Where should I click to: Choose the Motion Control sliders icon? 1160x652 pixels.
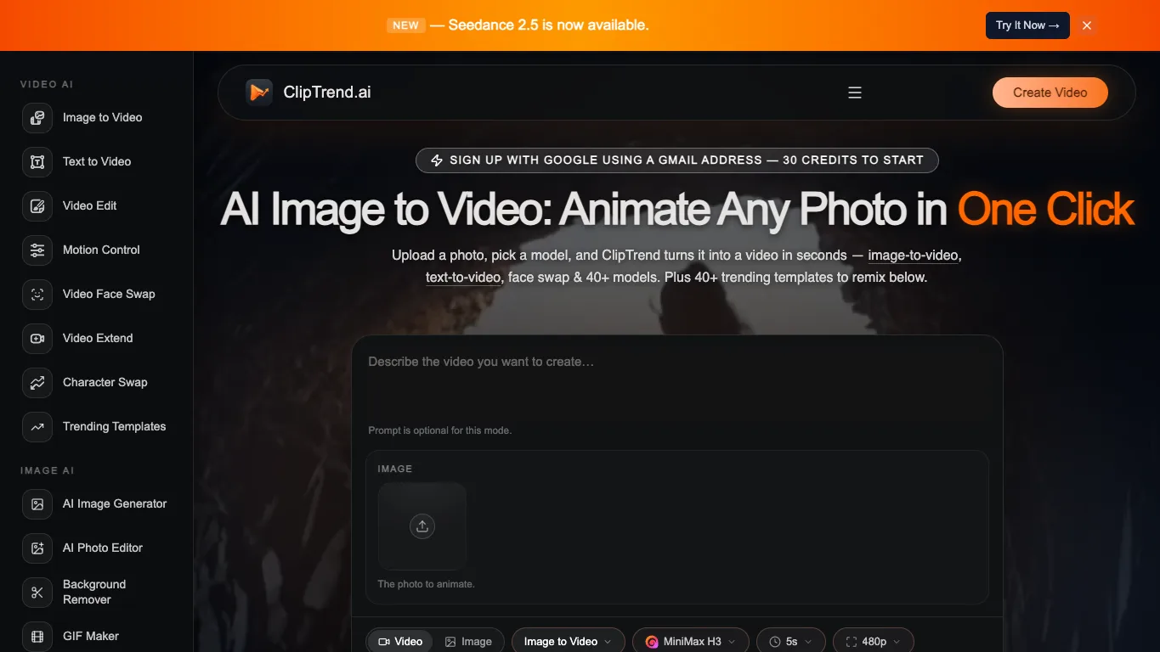coord(37,250)
